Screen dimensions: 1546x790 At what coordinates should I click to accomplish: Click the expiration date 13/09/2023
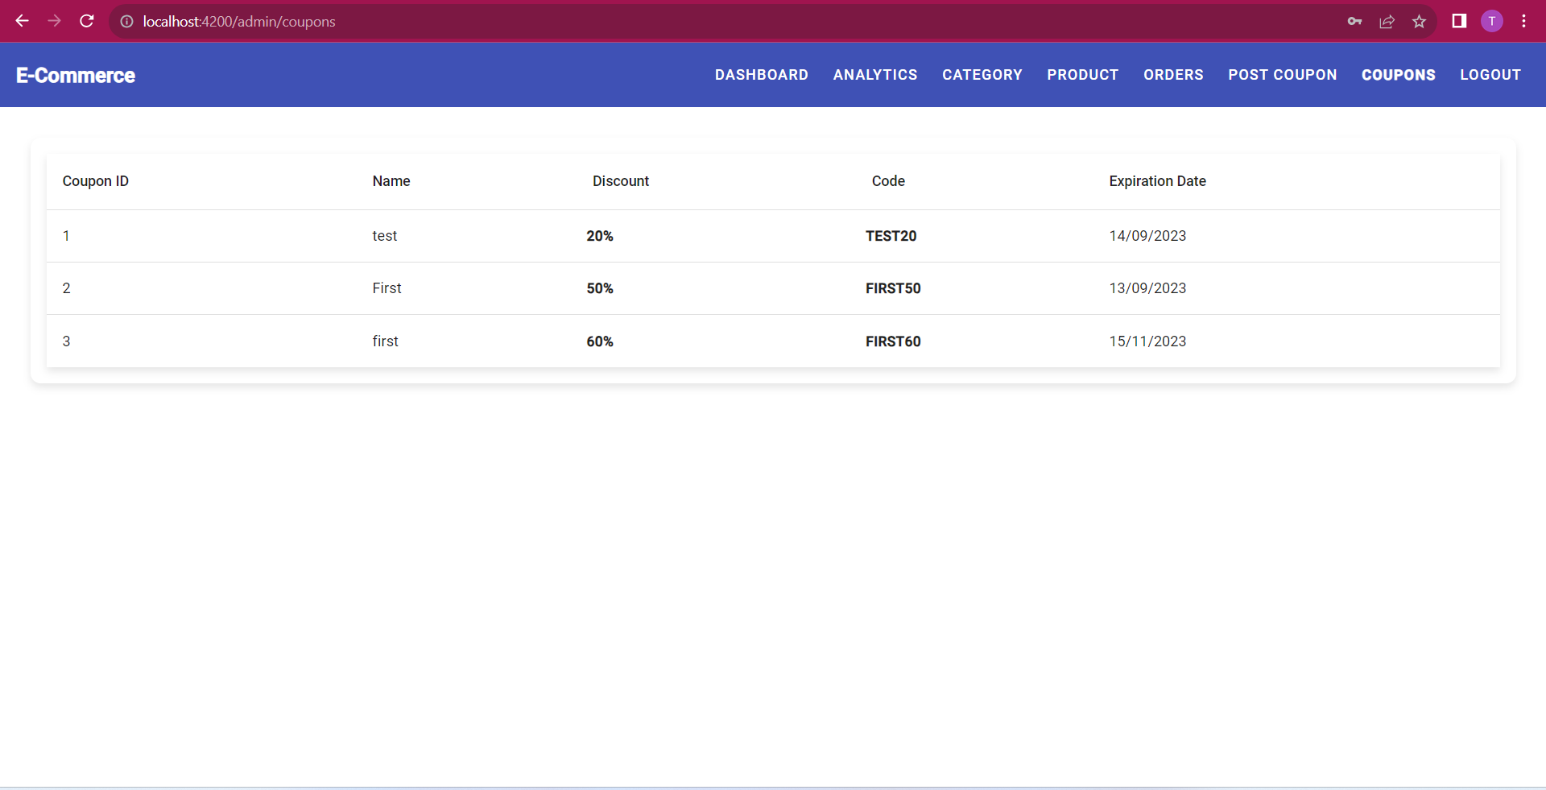point(1147,288)
